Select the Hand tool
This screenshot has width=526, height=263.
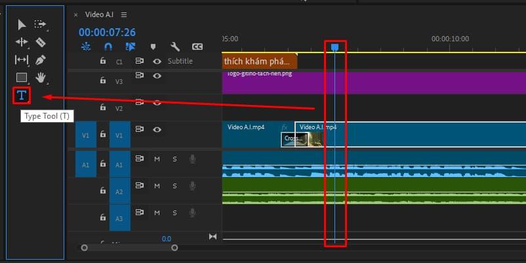[x=41, y=77]
